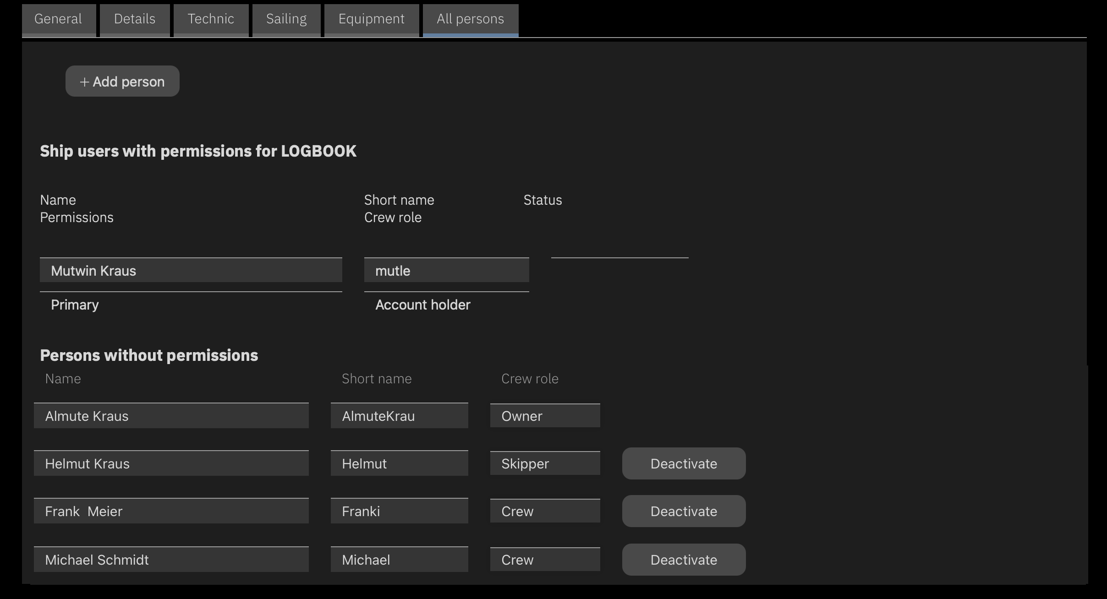The width and height of the screenshot is (1107, 599).
Task: Click the Helmut Kraus name field
Action: pos(171,463)
